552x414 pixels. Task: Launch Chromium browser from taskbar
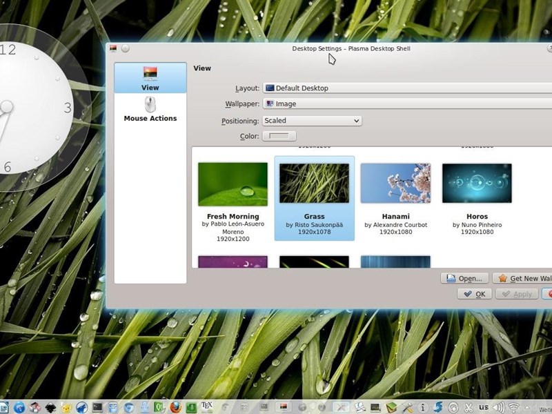(129, 407)
